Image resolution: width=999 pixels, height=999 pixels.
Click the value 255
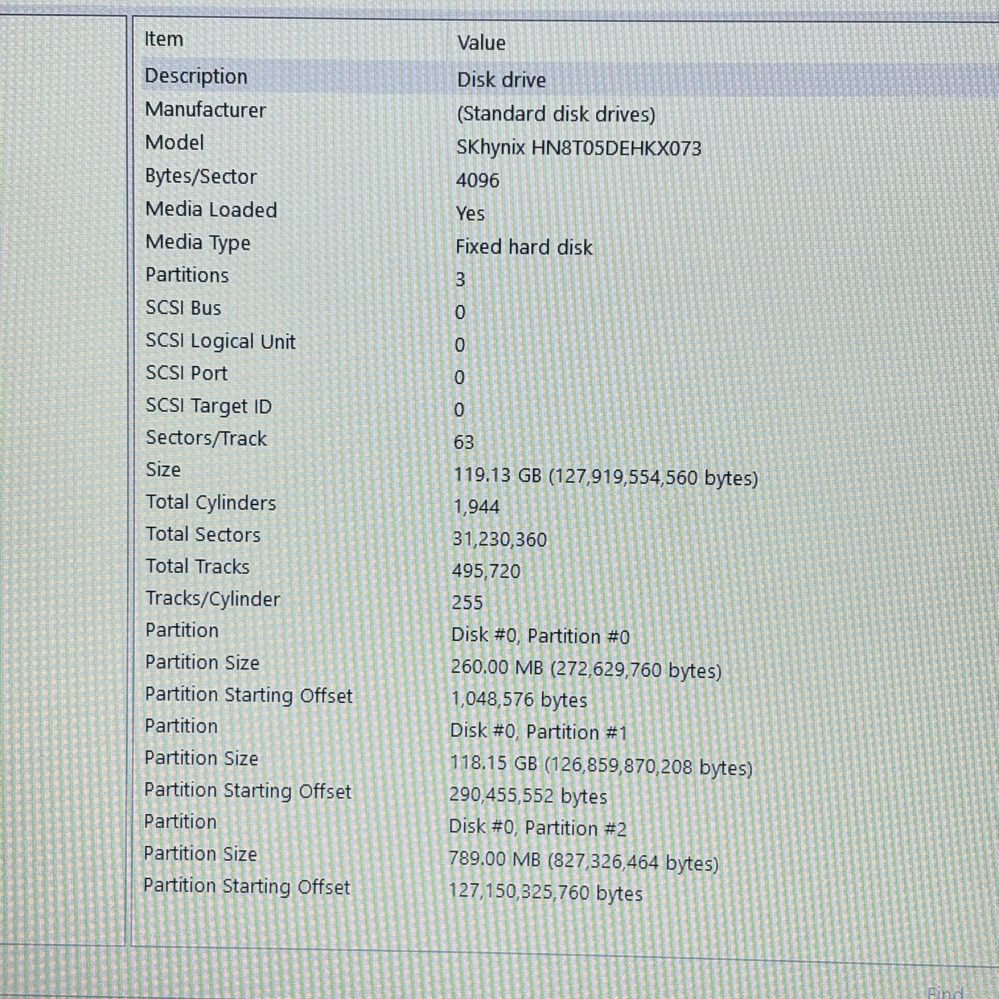click(467, 603)
